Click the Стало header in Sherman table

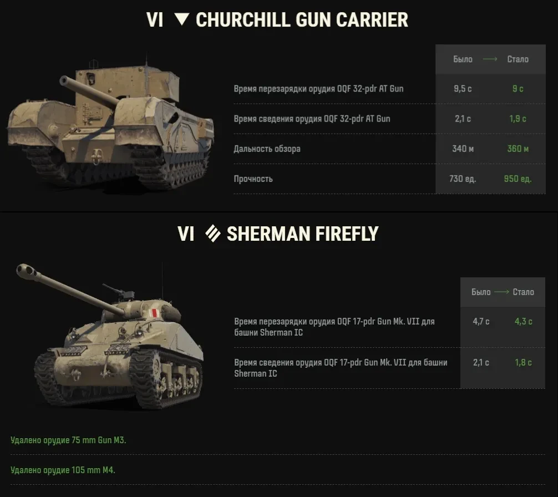click(x=523, y=292)
